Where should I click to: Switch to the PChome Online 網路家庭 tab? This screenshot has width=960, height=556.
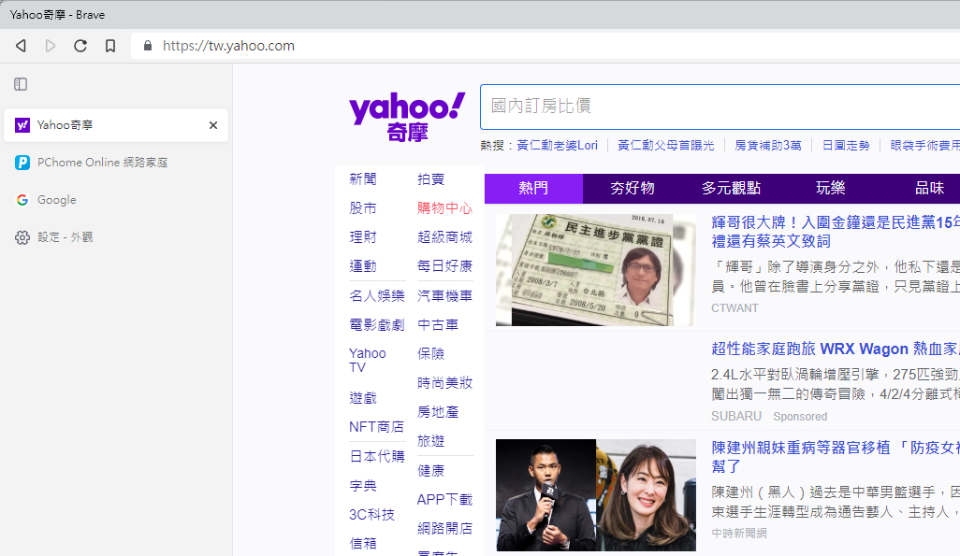coord(116,163)
